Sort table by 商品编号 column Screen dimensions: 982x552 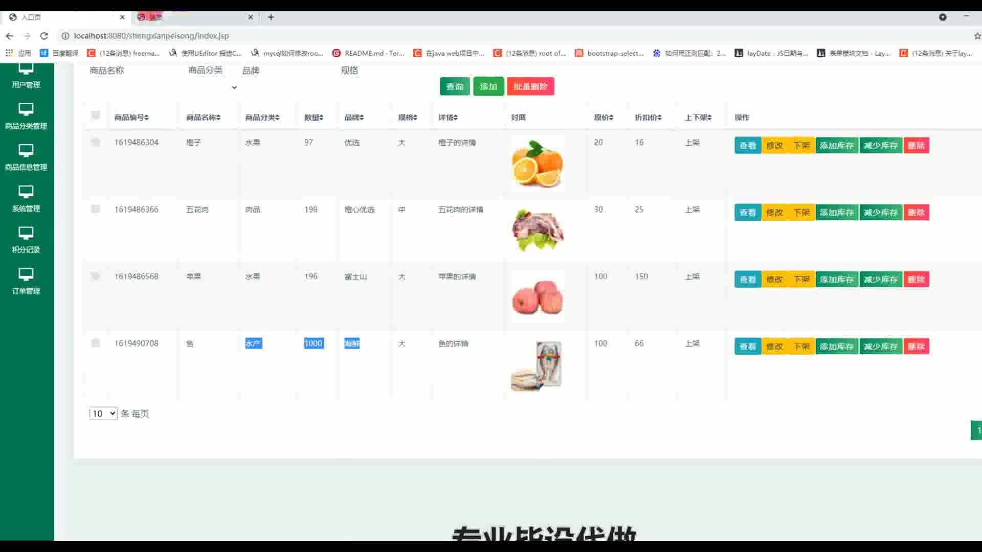[x=131, y=118]
